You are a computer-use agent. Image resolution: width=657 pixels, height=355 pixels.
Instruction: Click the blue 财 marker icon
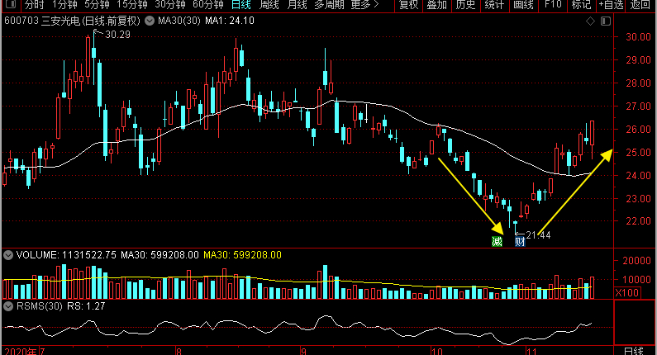click(x=520, y=241)
